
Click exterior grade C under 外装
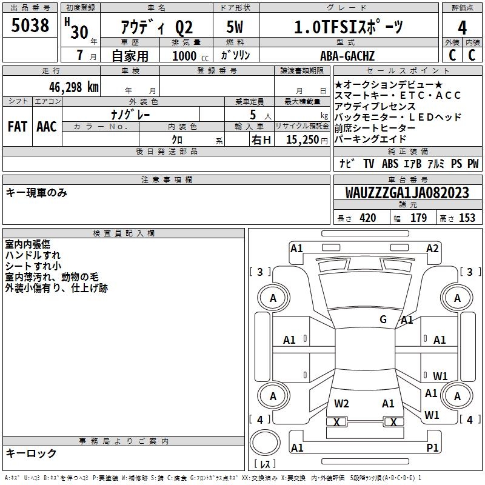pyautogui.click(x=452, y=55)
